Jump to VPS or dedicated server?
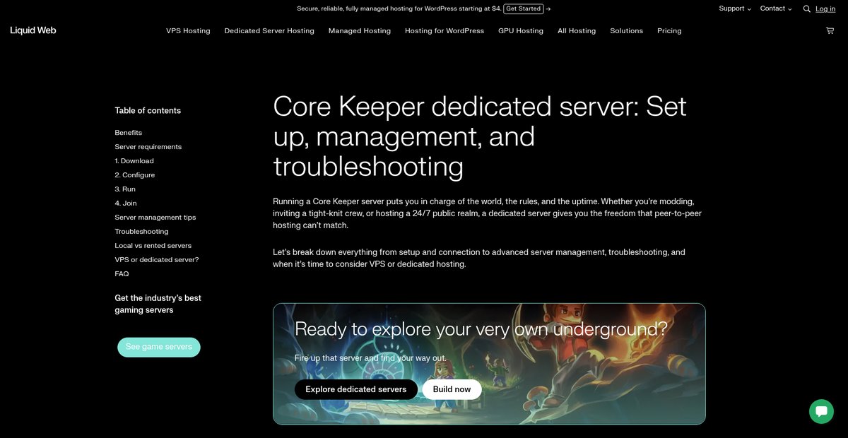 (157, 260)
